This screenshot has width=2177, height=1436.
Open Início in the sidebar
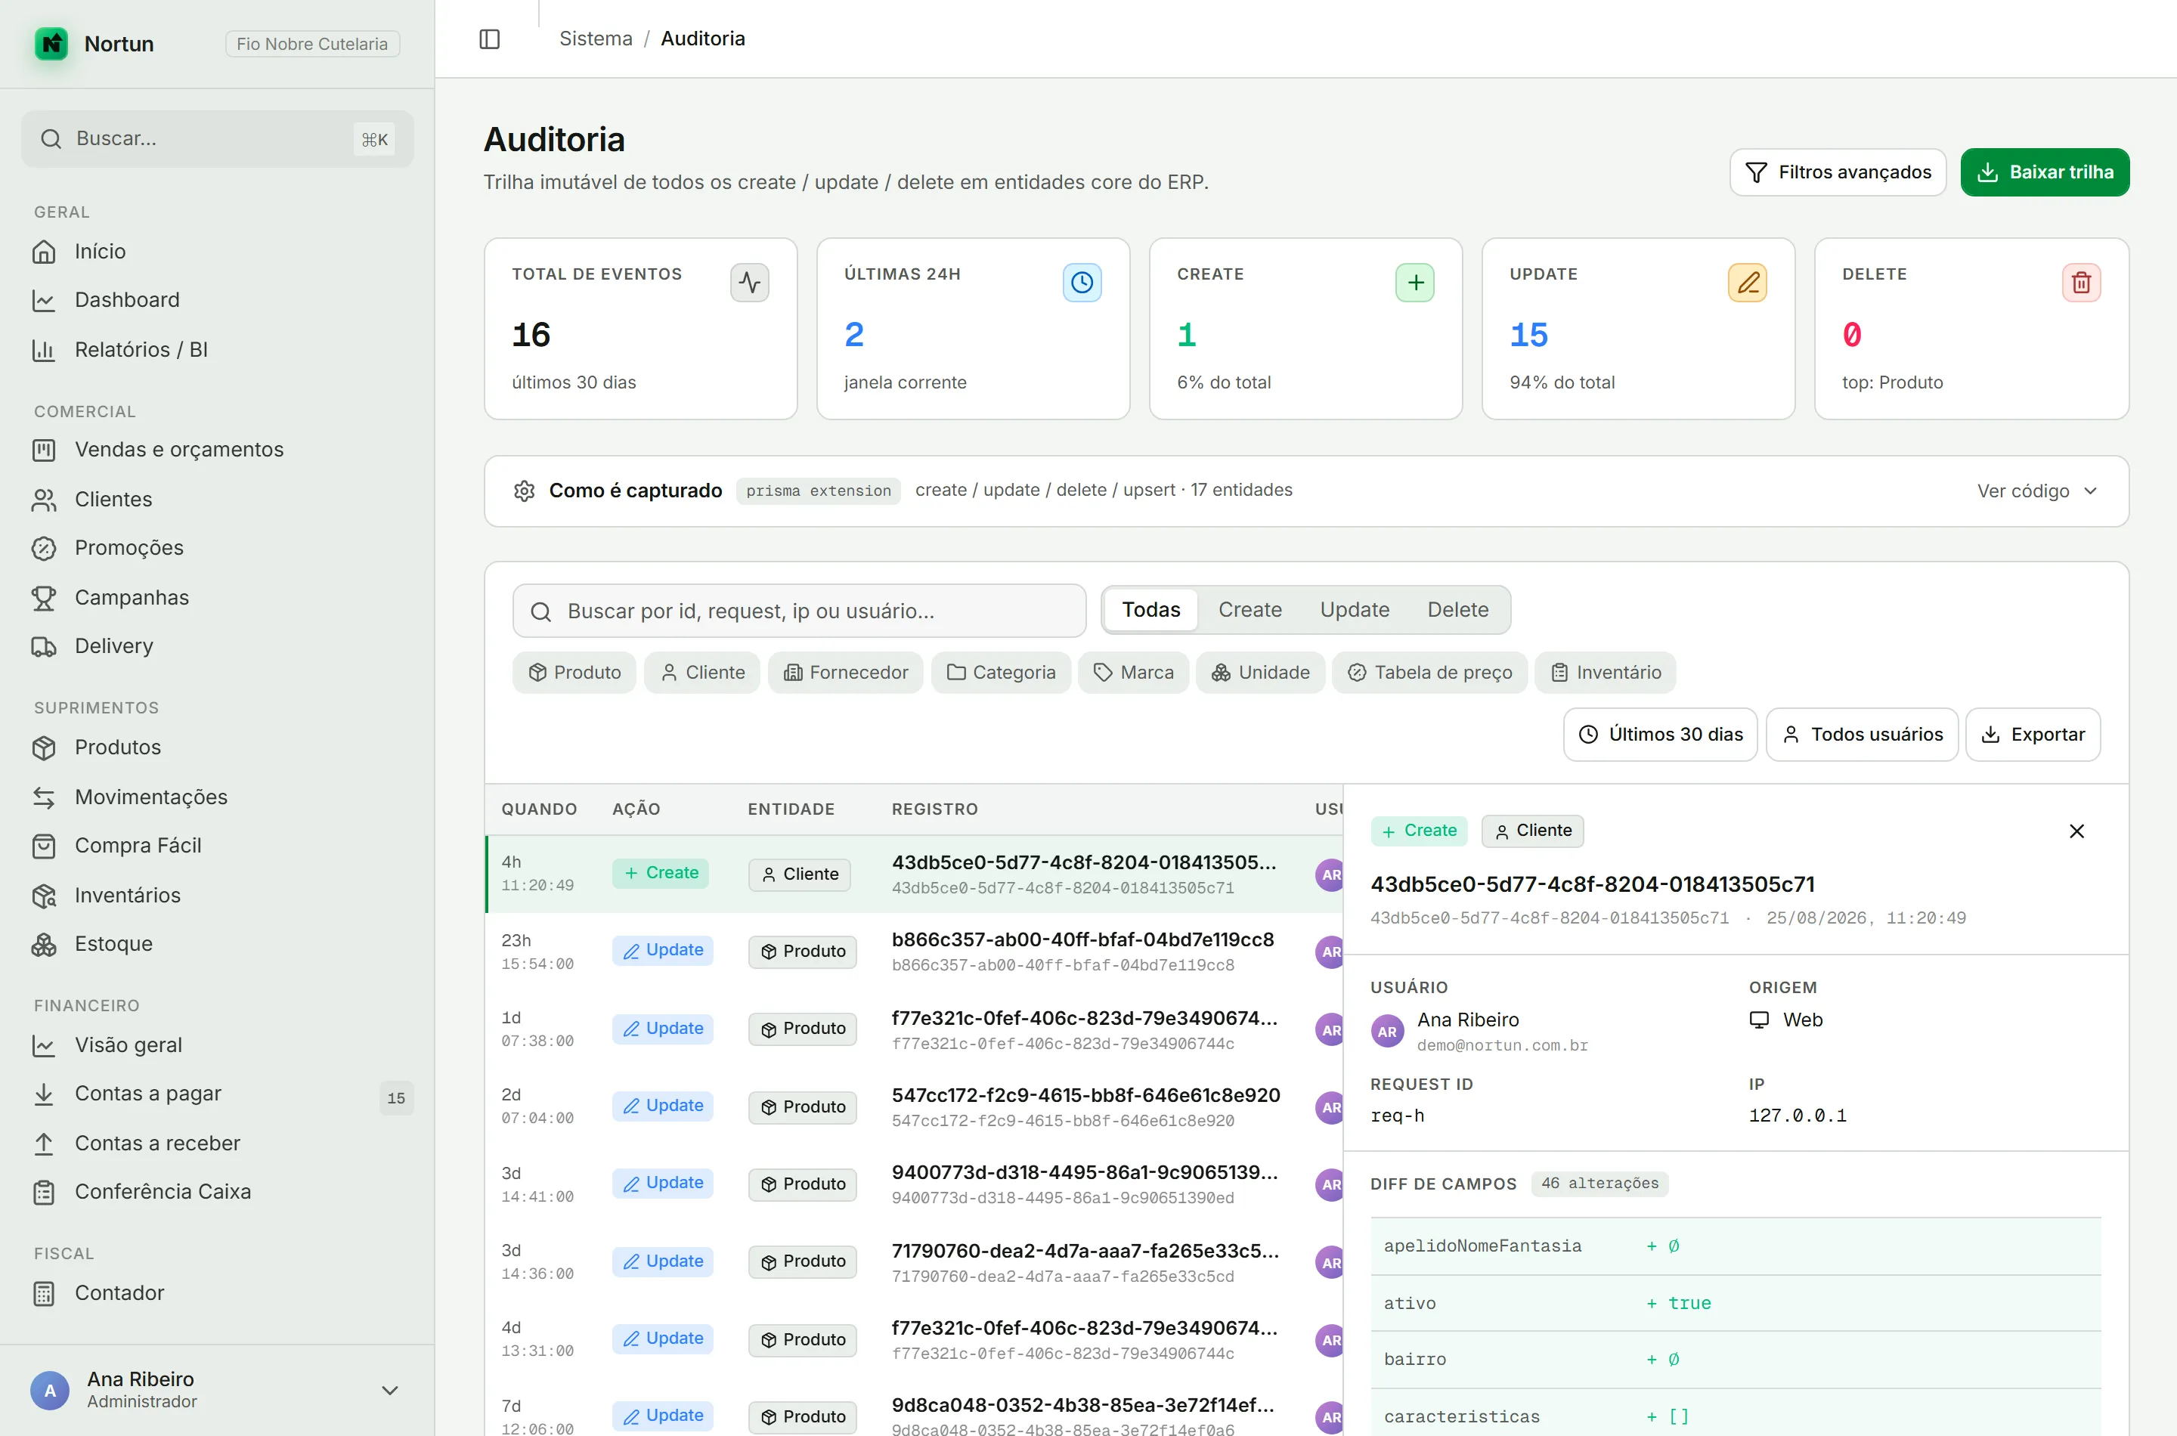pos(217,251)
